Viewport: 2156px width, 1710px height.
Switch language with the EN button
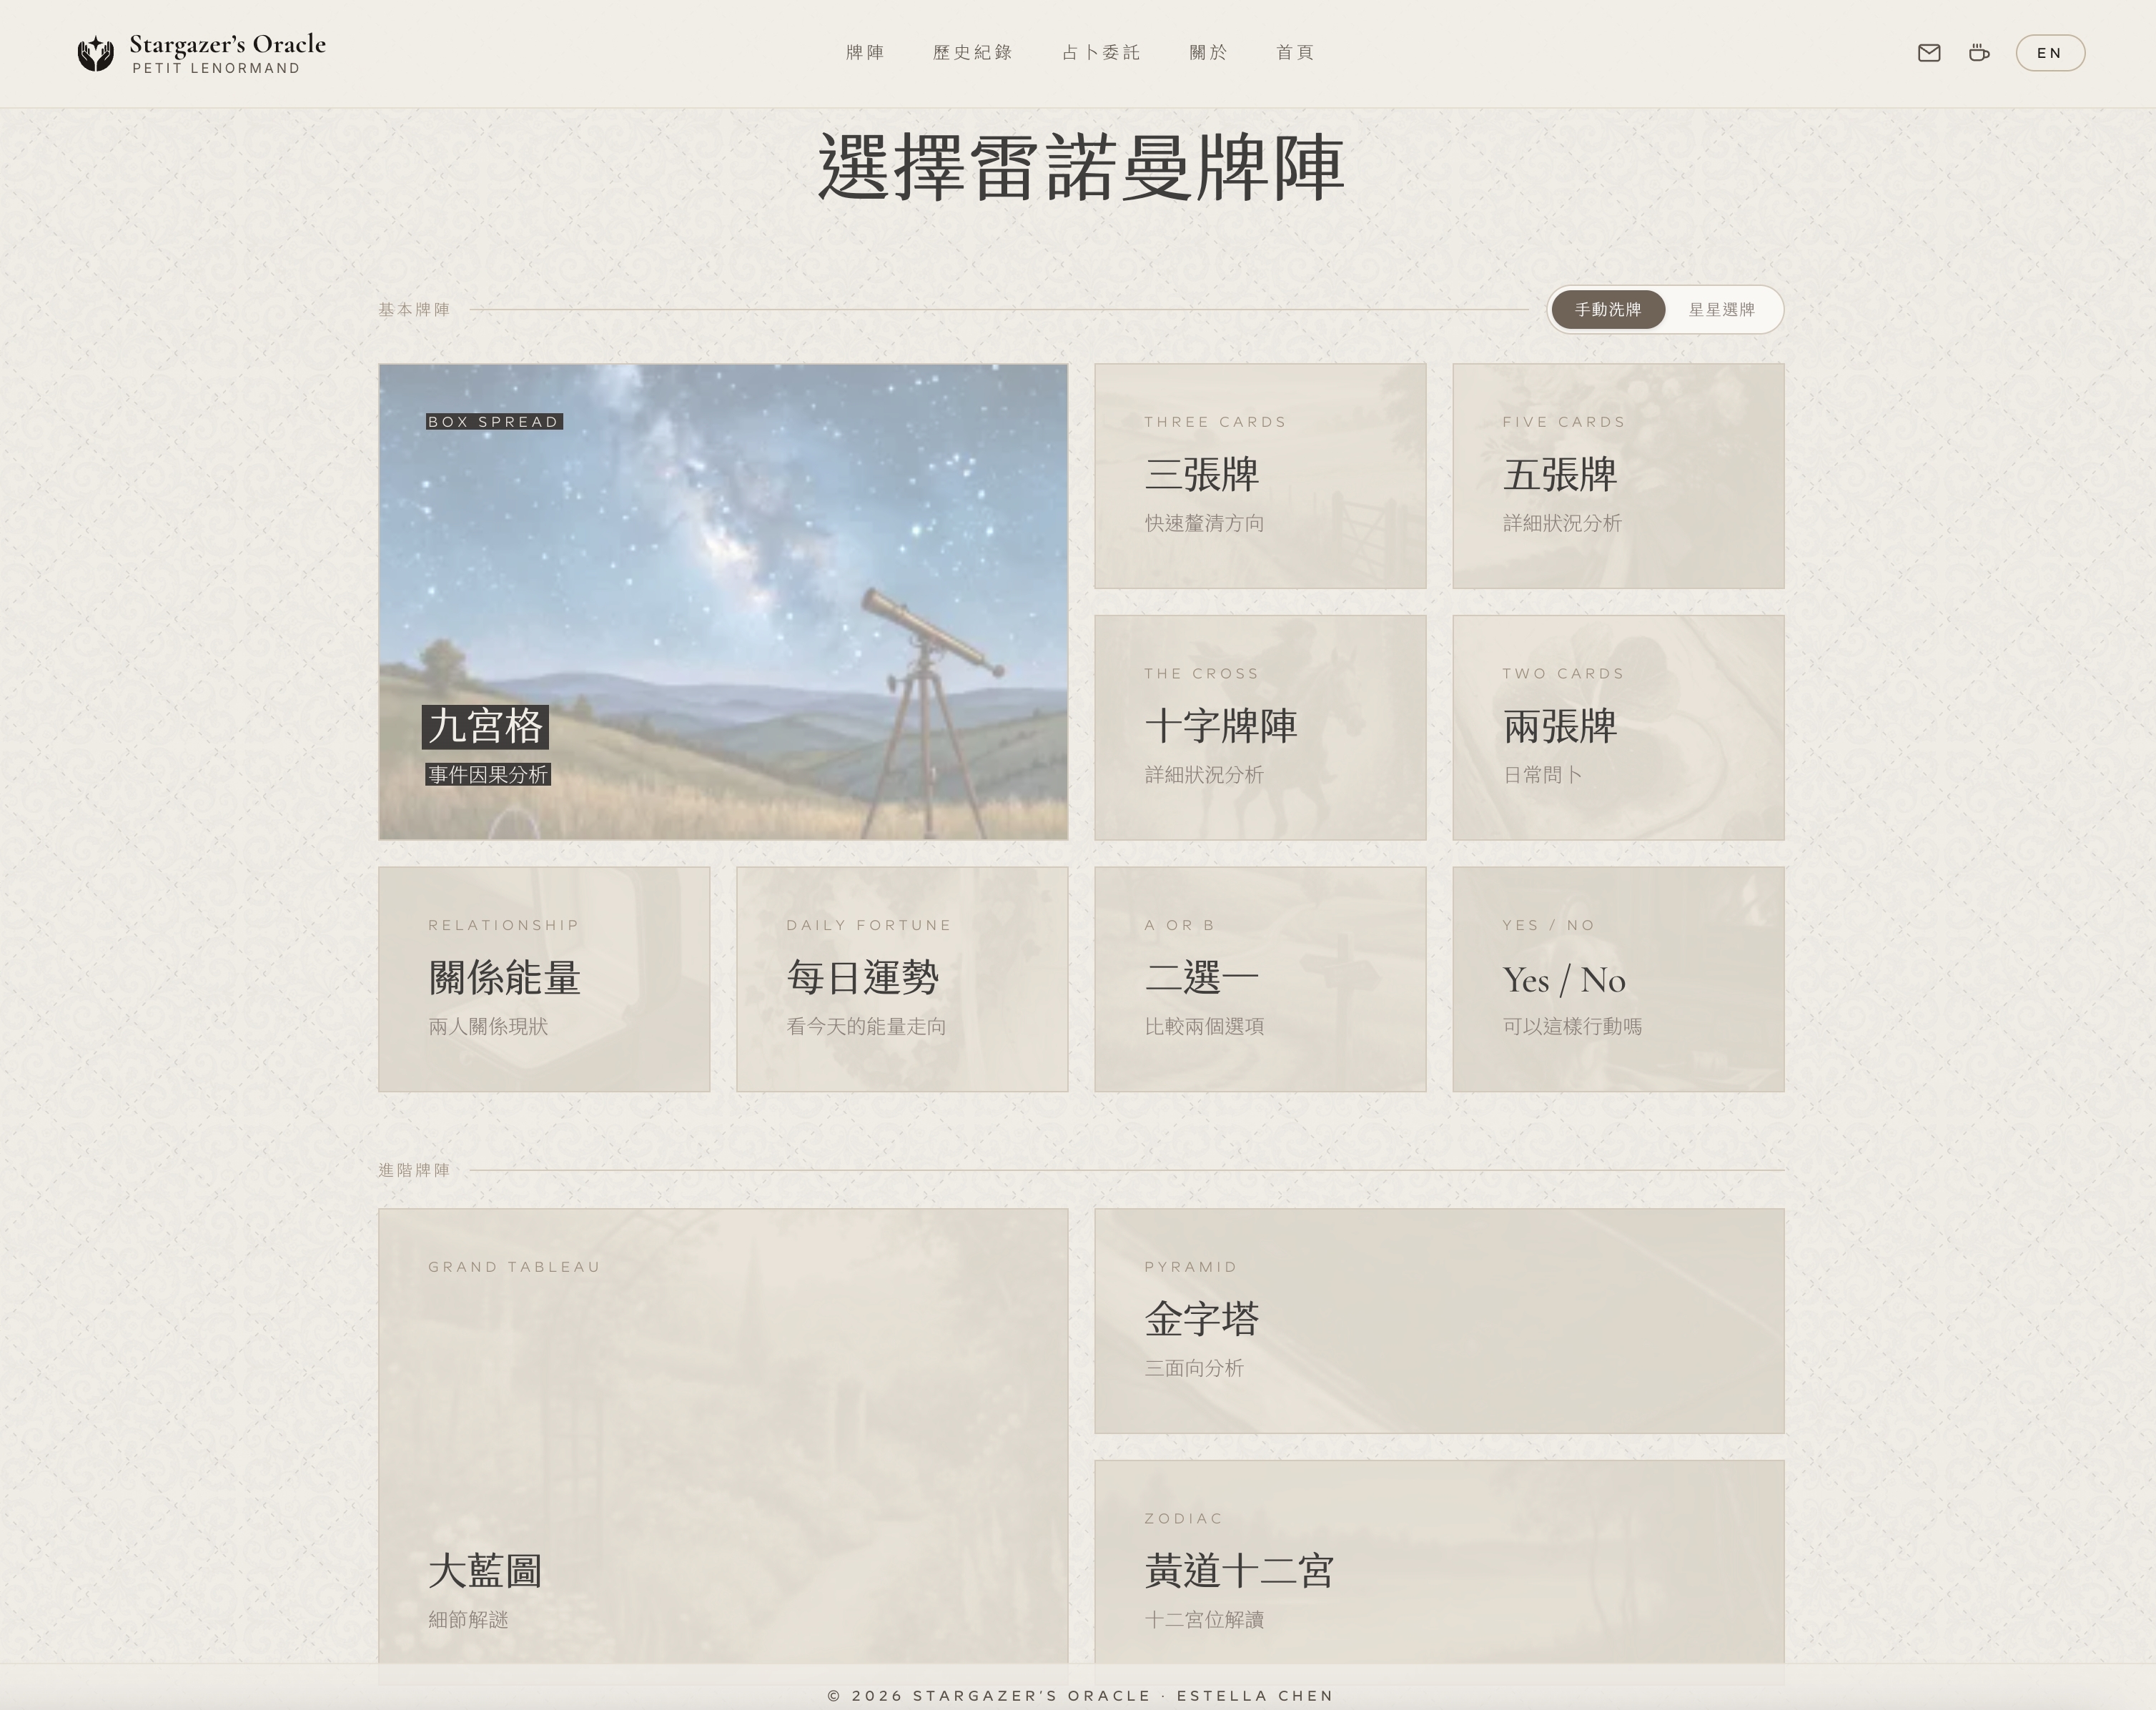pos(2050,53)
